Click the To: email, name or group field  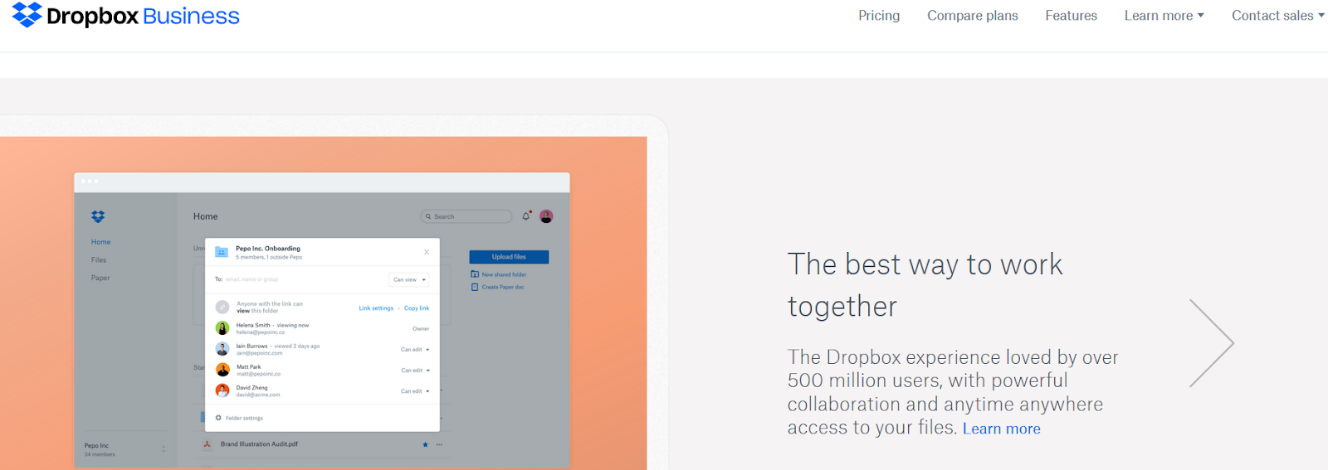point(299,279)
